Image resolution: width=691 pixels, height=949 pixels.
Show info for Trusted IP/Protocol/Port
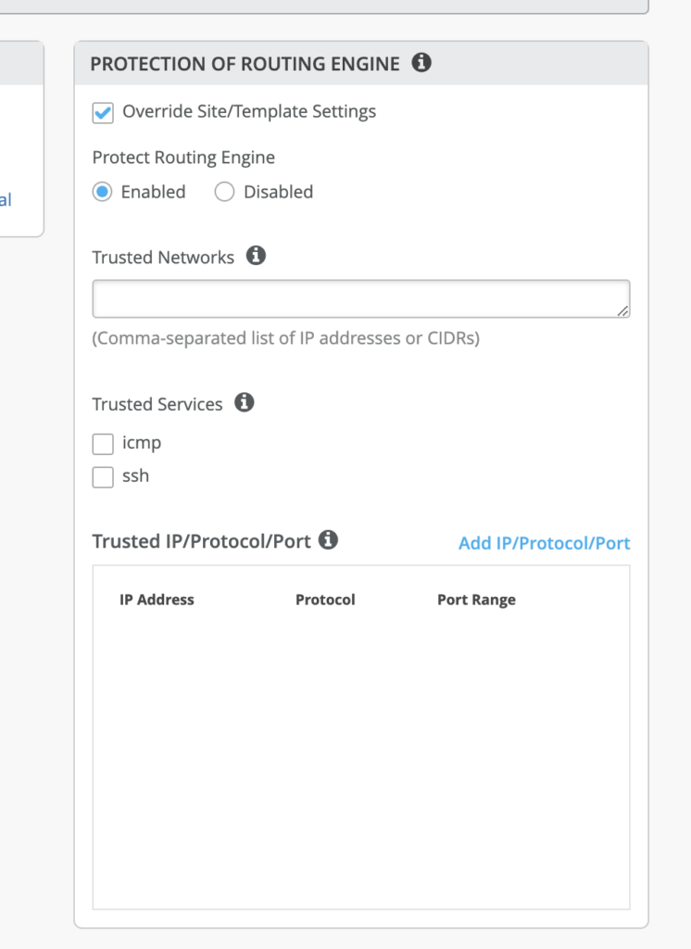tap(328, 539)
